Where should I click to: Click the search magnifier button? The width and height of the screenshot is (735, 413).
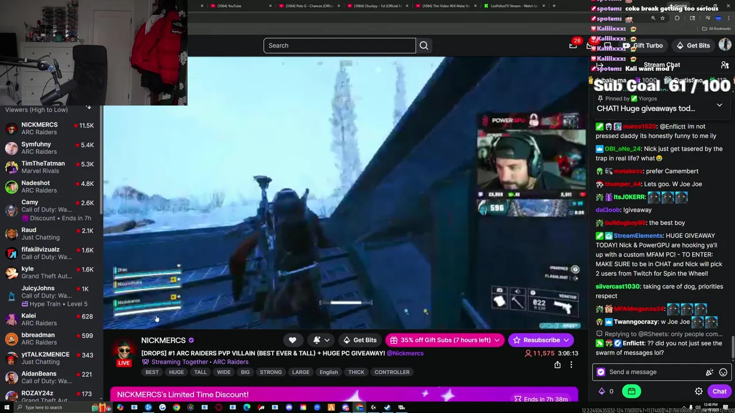(x=424, y=45)
